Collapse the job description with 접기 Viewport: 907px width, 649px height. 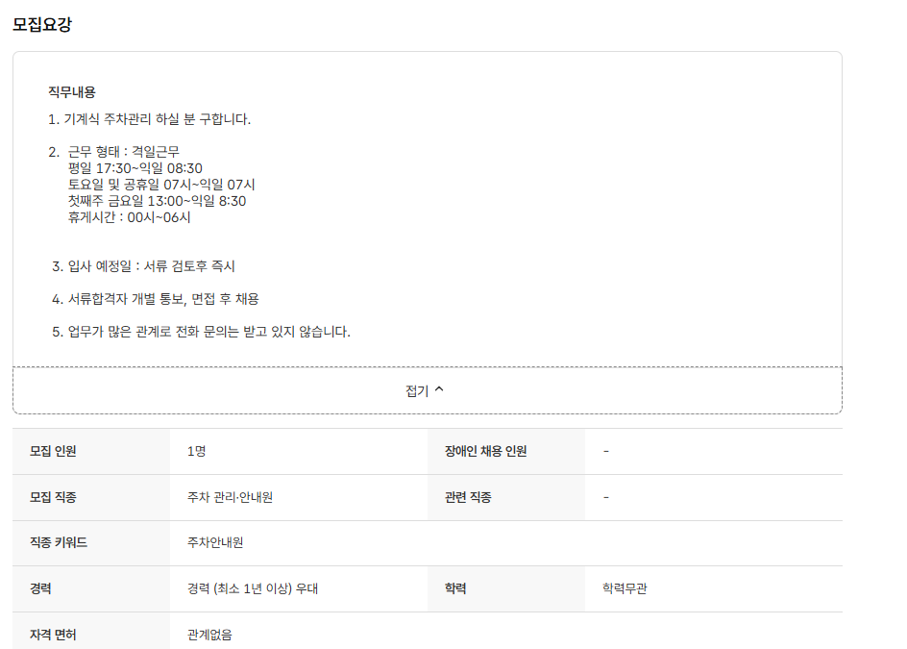(x=418, y=390)
